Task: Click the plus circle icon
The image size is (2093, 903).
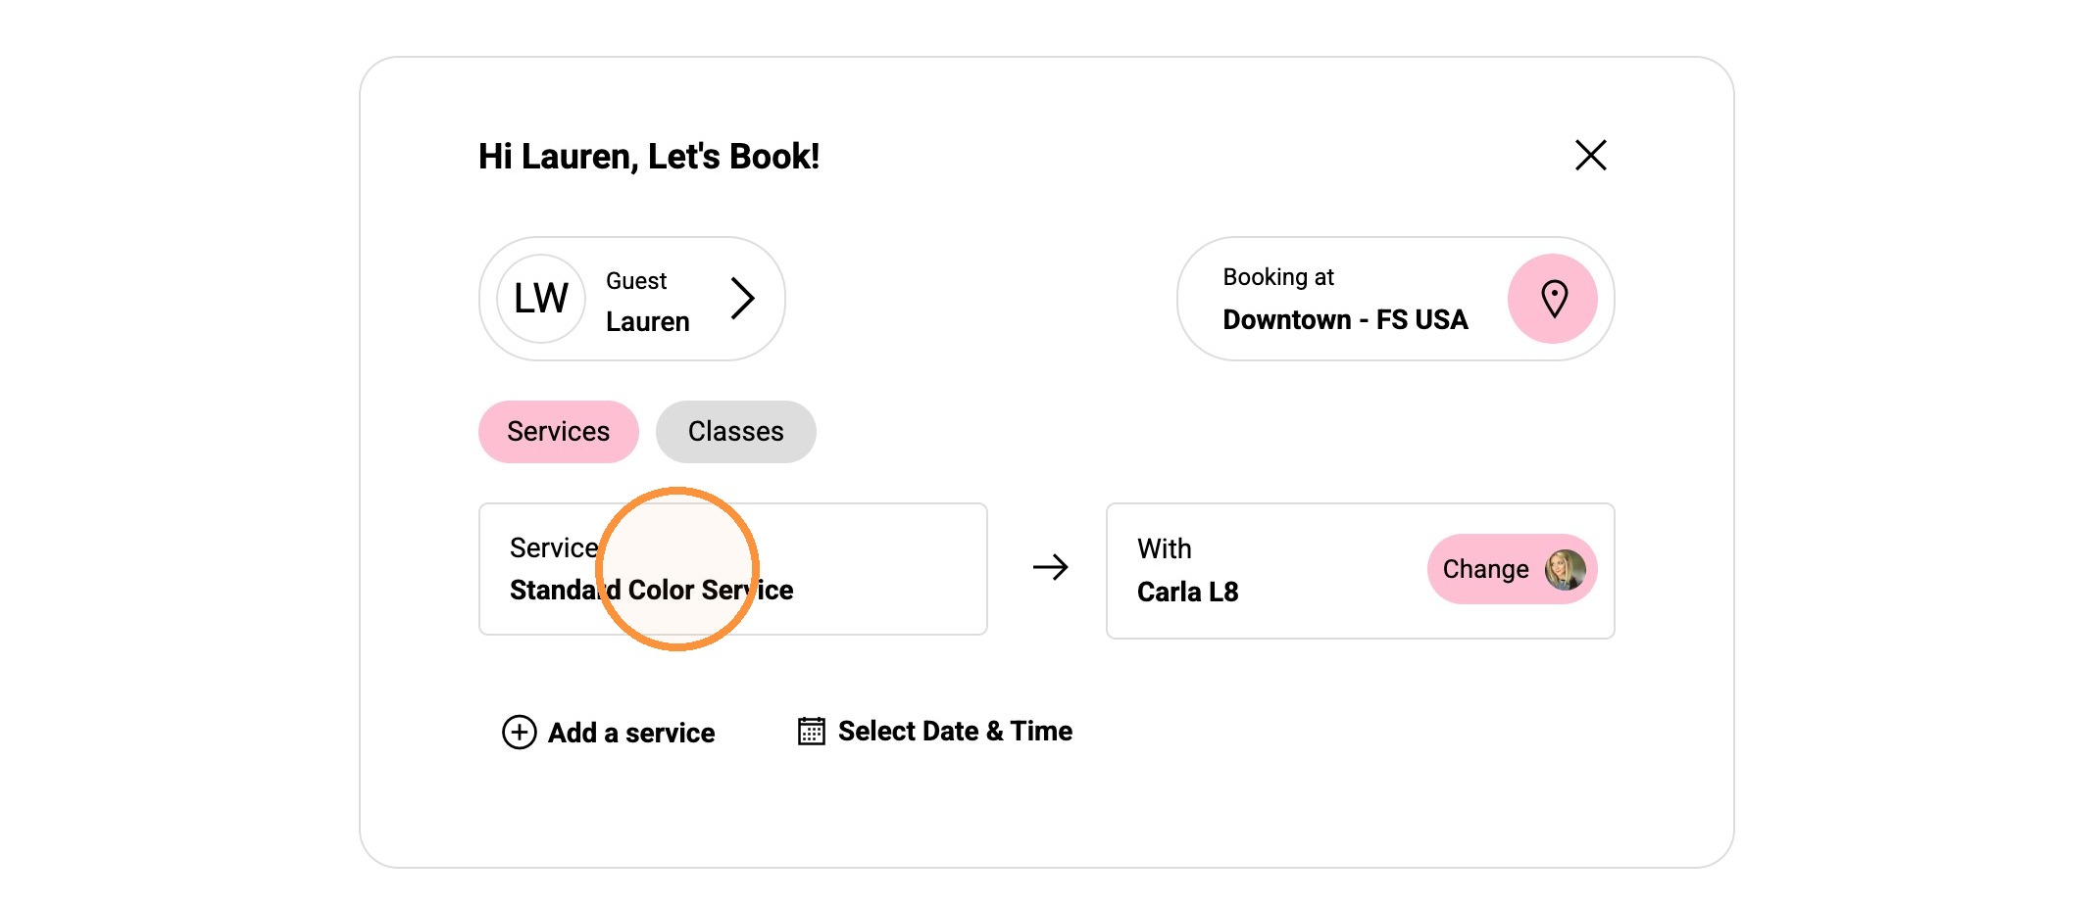Action: (520, 732)
